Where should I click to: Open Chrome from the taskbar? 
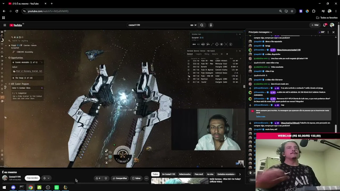(x=31, y=188)
